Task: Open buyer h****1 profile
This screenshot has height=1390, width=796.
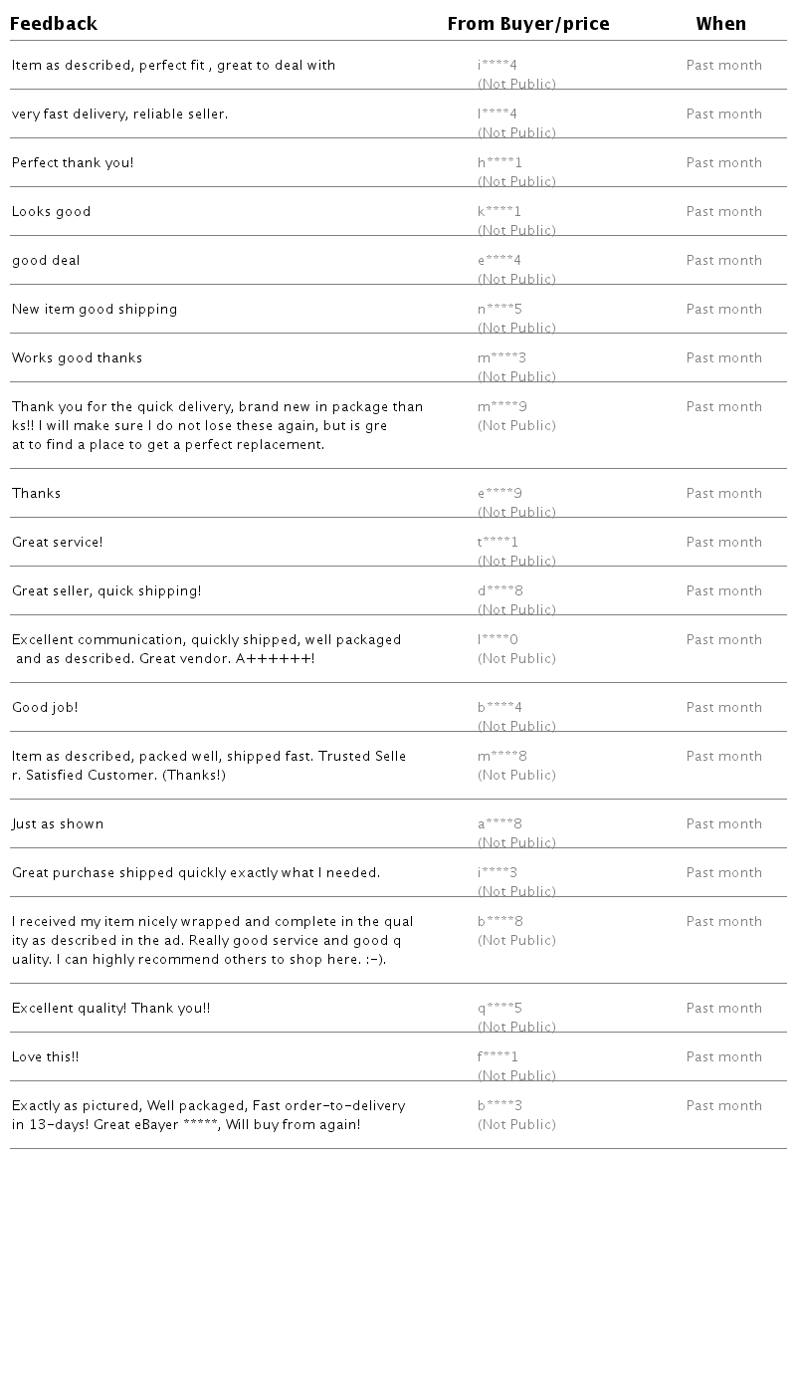Action: (499, 163)
